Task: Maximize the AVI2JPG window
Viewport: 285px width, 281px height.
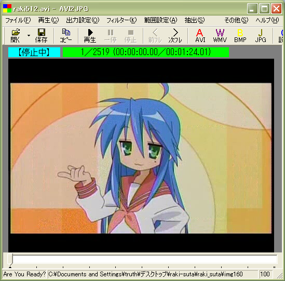Action: (264, 8)
